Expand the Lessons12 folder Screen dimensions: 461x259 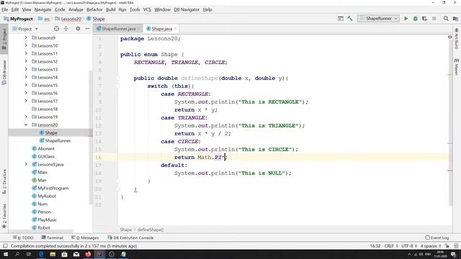coord(26,61)
